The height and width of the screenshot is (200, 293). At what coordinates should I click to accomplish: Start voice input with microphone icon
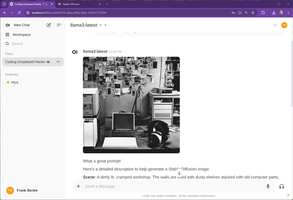(x=268, y=186)
